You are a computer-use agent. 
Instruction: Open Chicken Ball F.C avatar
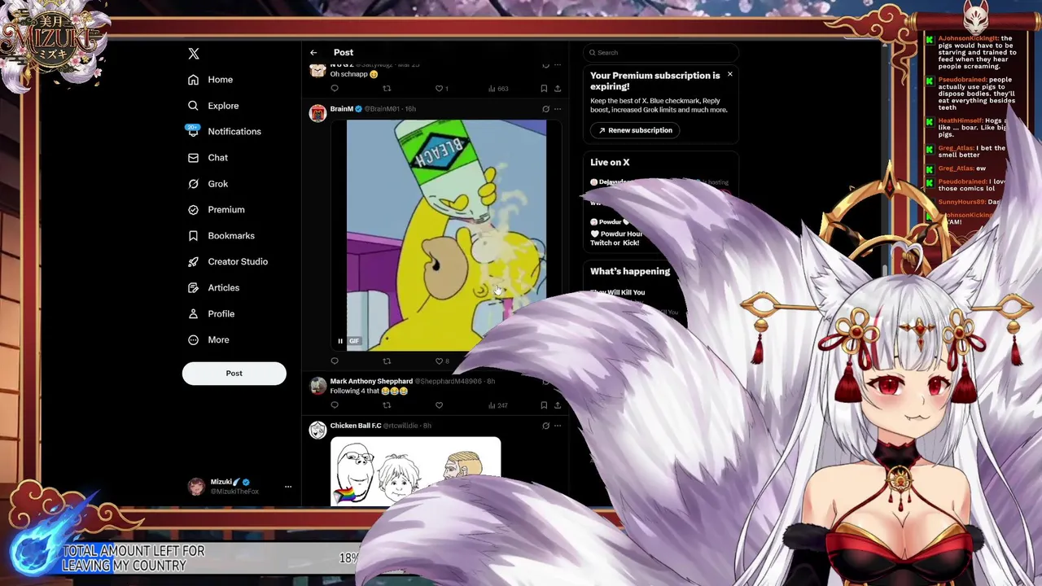click(317, 430)
